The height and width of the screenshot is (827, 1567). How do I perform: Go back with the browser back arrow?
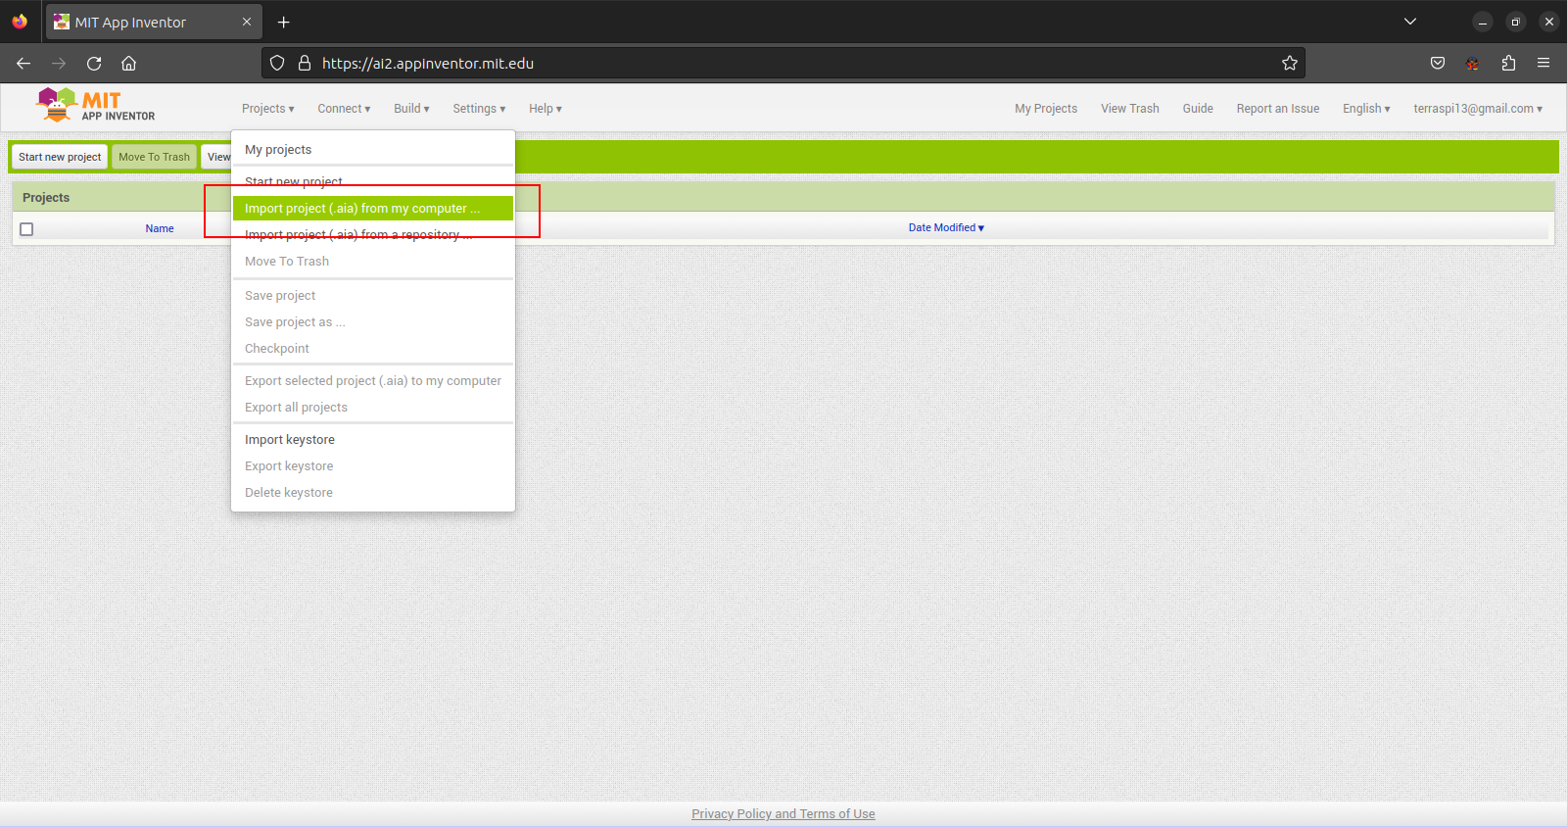(x=24, y=64)
